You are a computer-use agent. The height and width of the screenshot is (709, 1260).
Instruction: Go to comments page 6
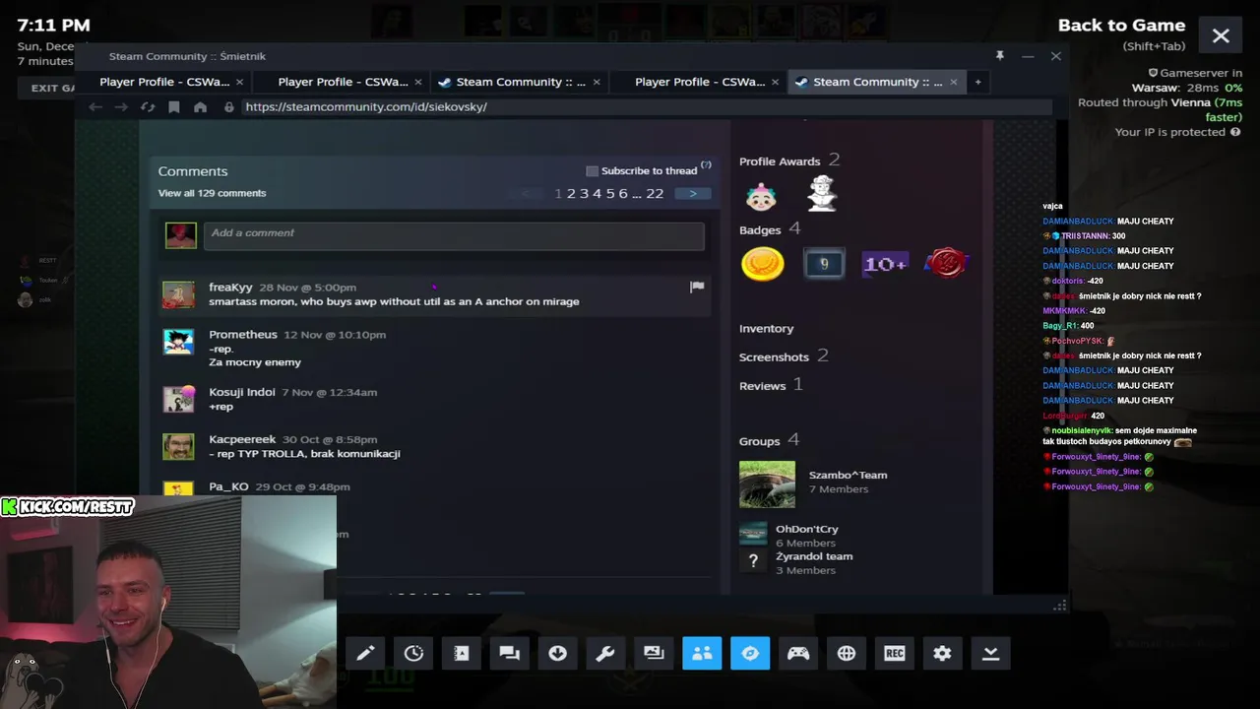(623, 194)
